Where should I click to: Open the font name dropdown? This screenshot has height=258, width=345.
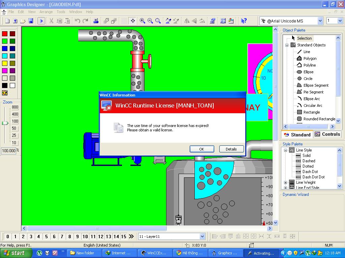[x=320, y=21]
